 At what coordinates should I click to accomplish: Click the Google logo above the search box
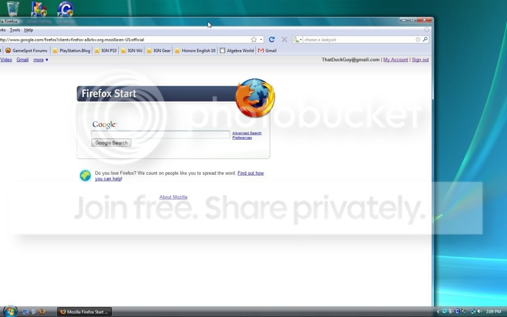click(104, 124)
